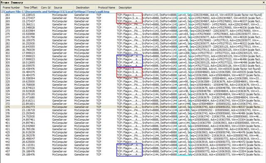The image size is (266, 163).
Task: Sort by Source column header
Action: [x=58, y=7]
